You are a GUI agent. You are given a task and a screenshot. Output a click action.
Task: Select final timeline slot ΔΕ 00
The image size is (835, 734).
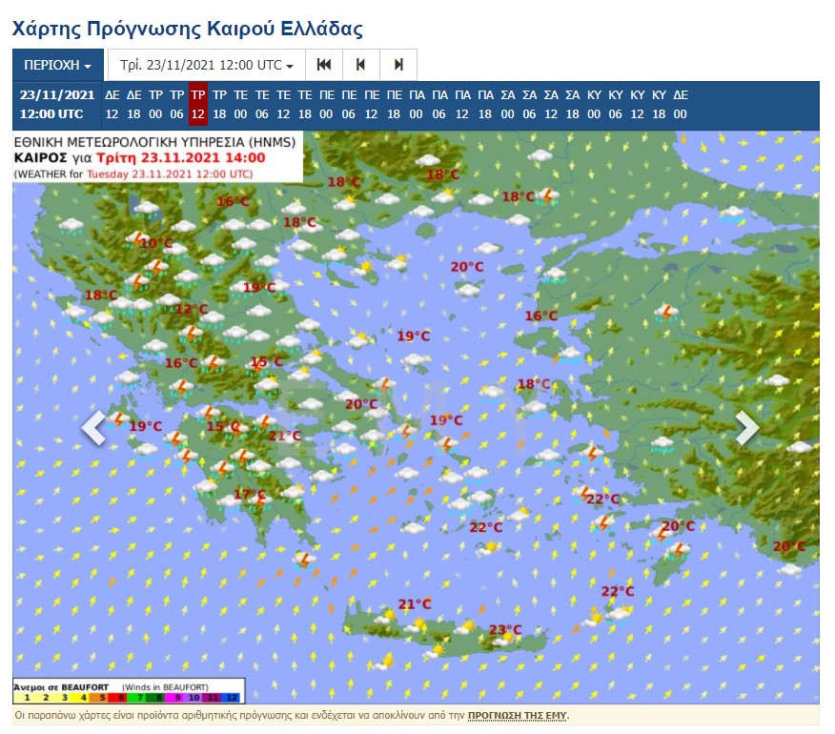click(680, 105)
